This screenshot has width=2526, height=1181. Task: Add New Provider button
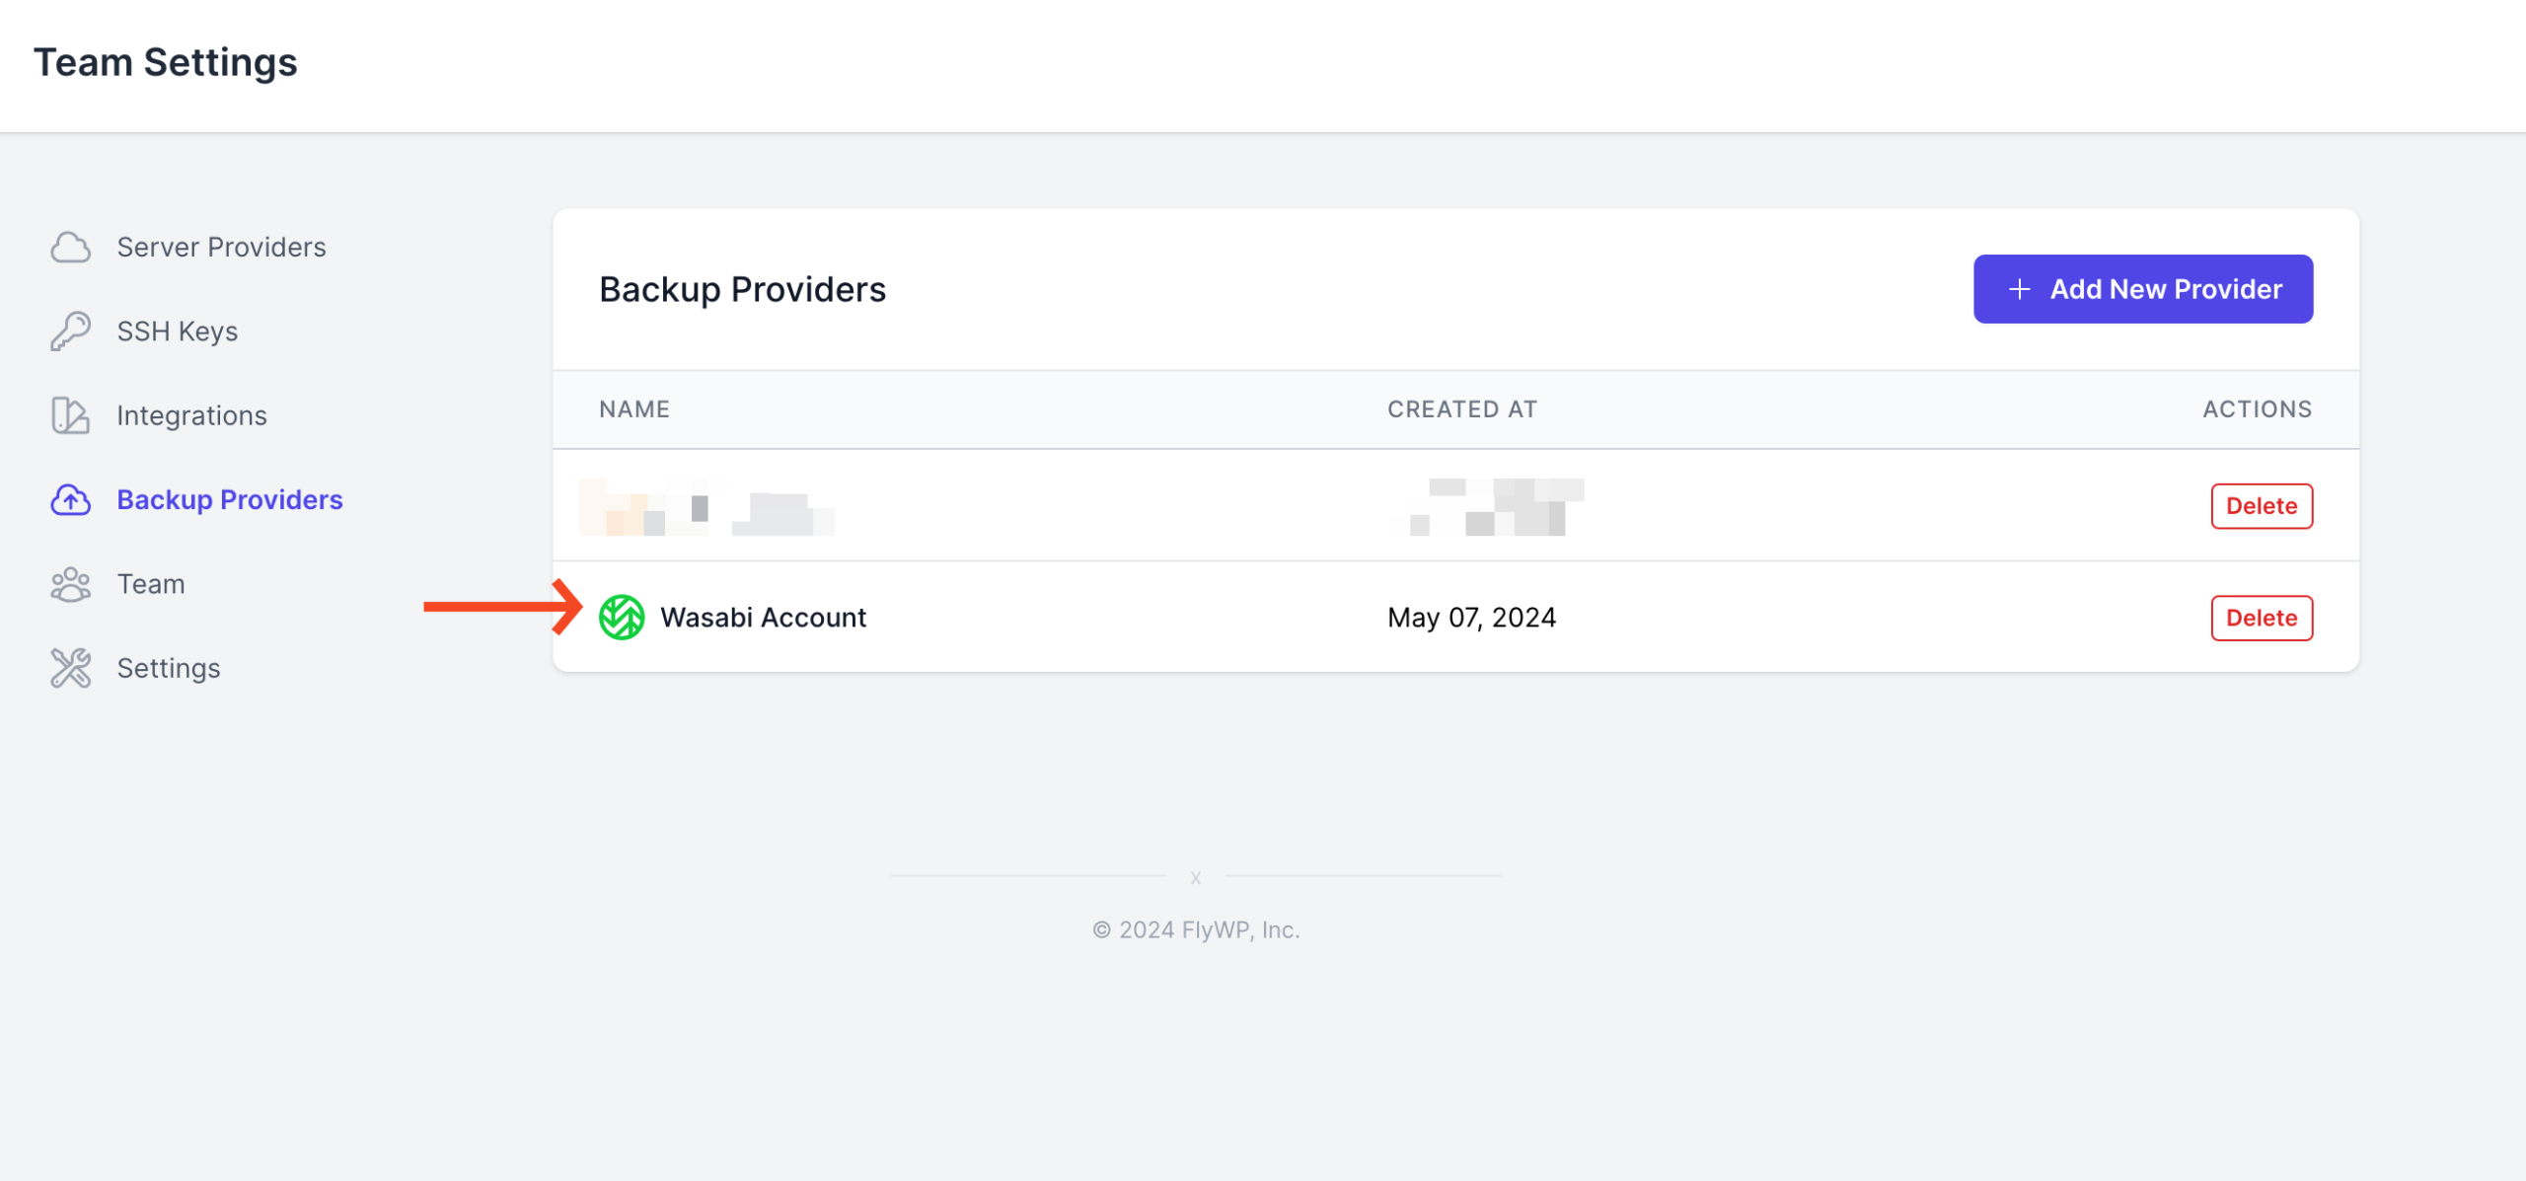(x=2143, y=289)
